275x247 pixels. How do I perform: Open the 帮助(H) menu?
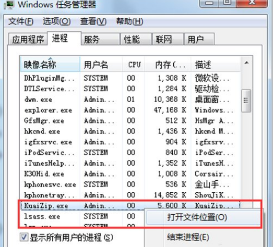tap(130, 21)
